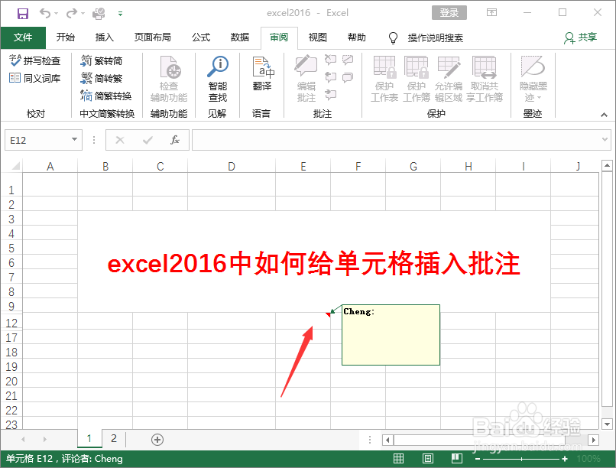Open the 帮助 tab
The width and height of the screenshot is (616, 468).
point(356,37)
